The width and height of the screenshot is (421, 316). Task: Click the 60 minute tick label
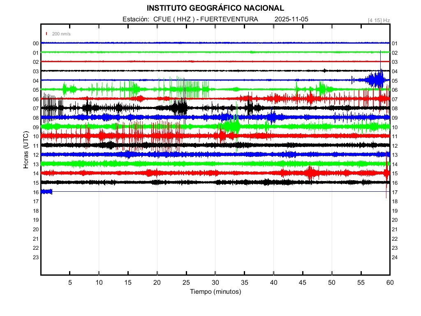click(389, 283)
